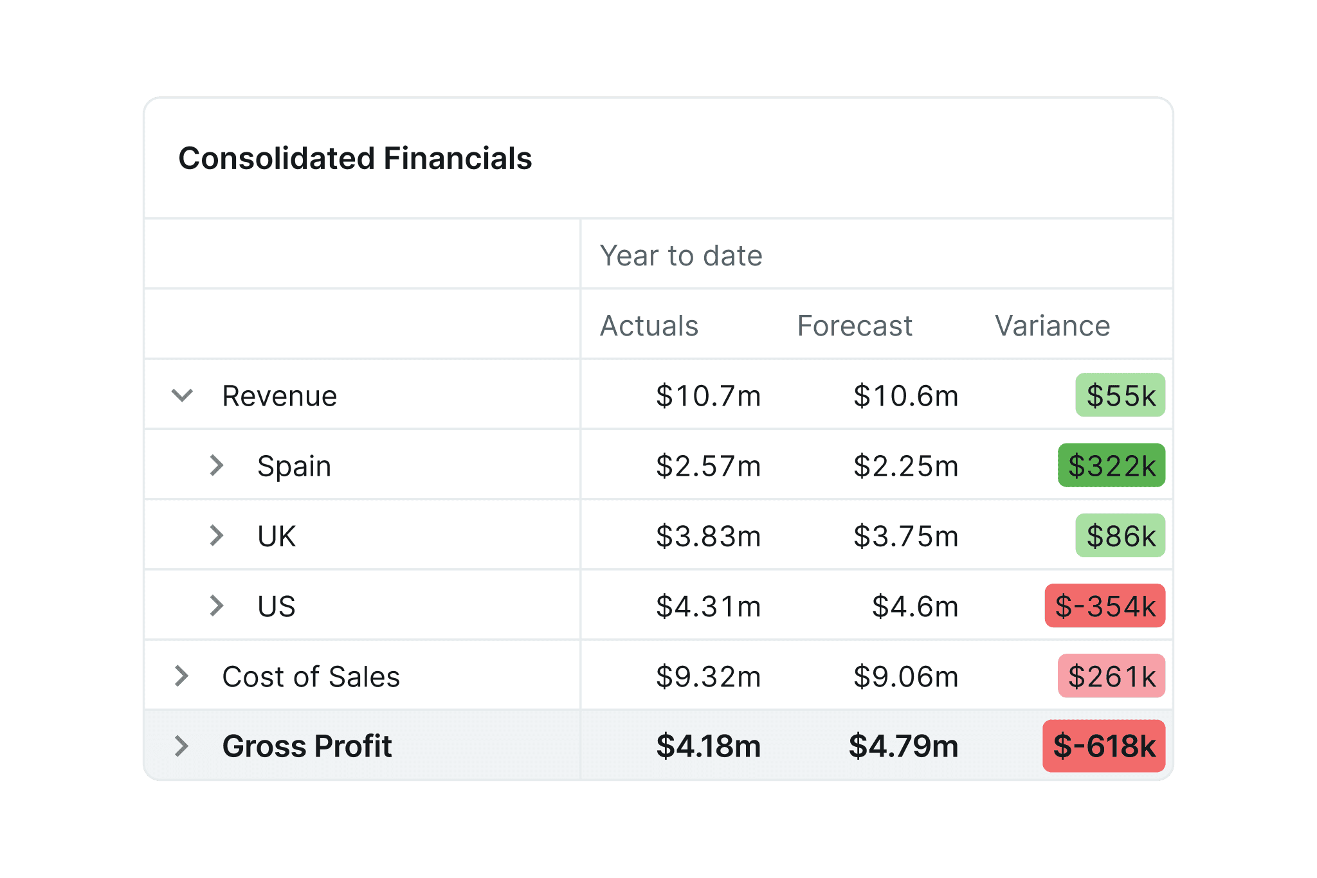Expand the UK row chevron

point(217,535)
